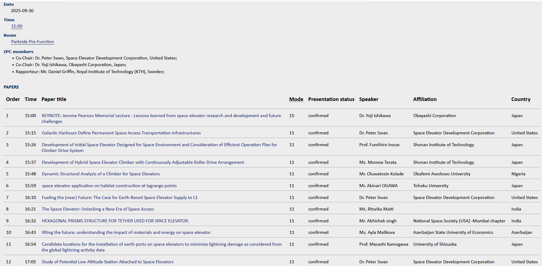Image resolution: width=542 pixels, height=266 pixels.
Task: Click the Affiliation column header
Action: [425, 99]
